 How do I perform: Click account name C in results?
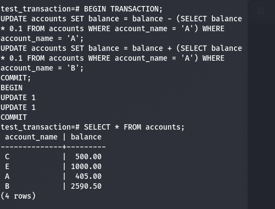pos(7,156)
